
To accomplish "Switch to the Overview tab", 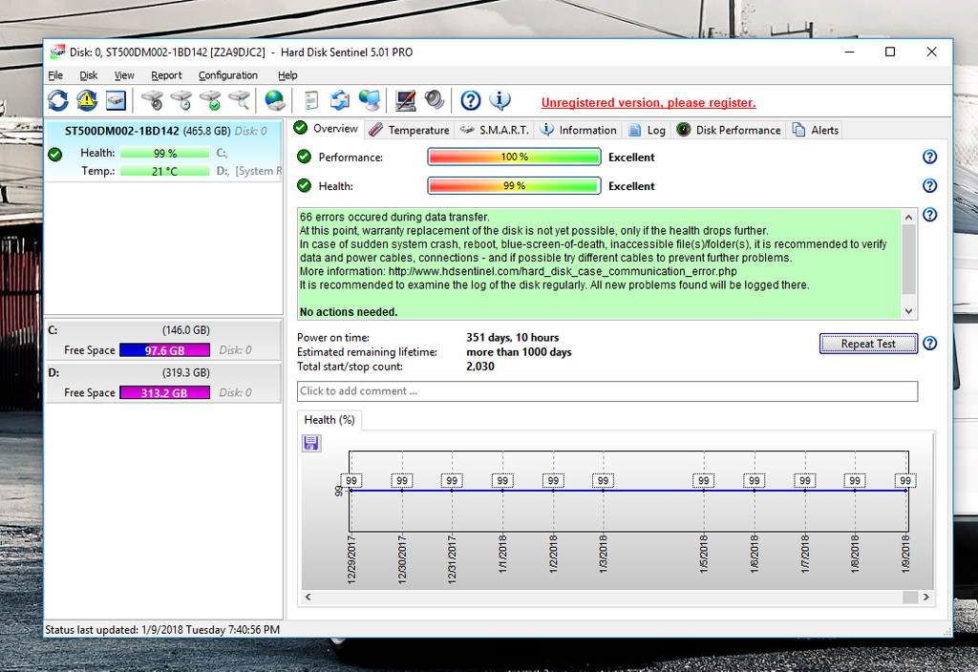I will click(x=327, y=129).
